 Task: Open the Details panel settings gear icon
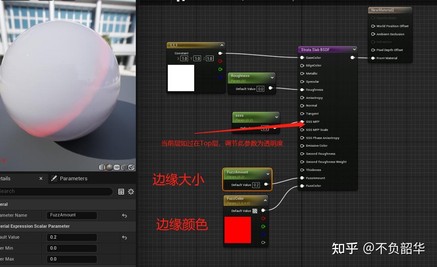131,191
